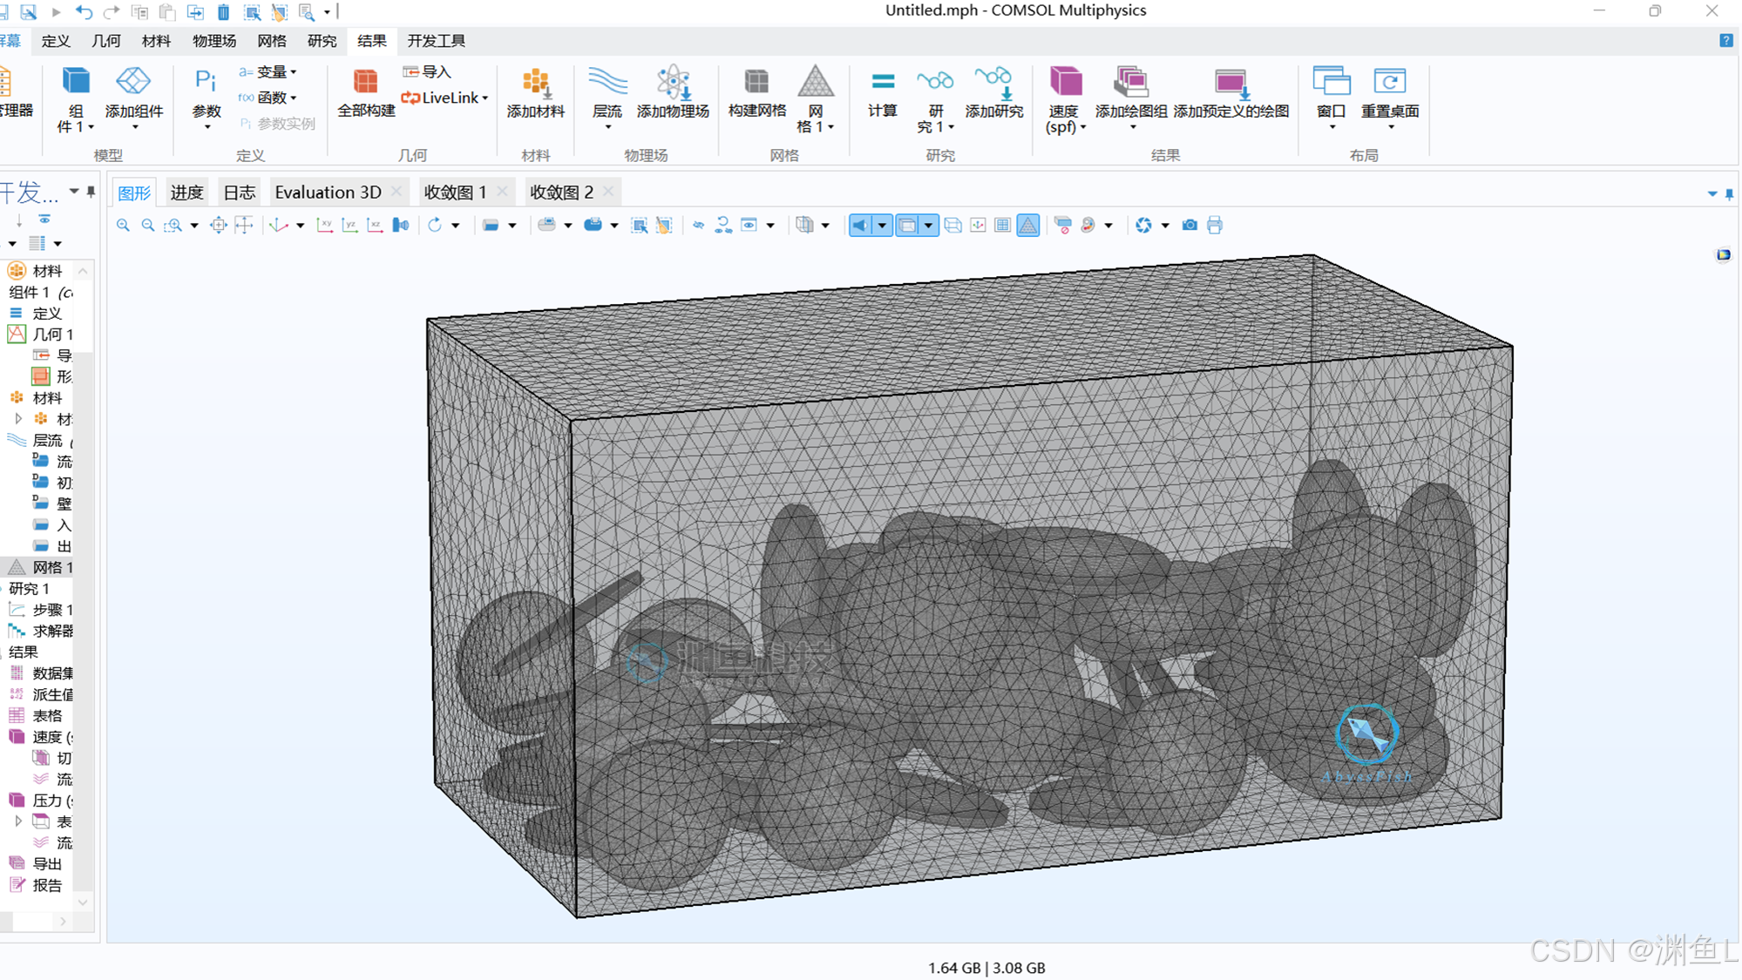Expand the Pressure (压力) table subnode
Image resolution: width=1742 pixels, height=980 pixels.
click(x=18, y=821)
